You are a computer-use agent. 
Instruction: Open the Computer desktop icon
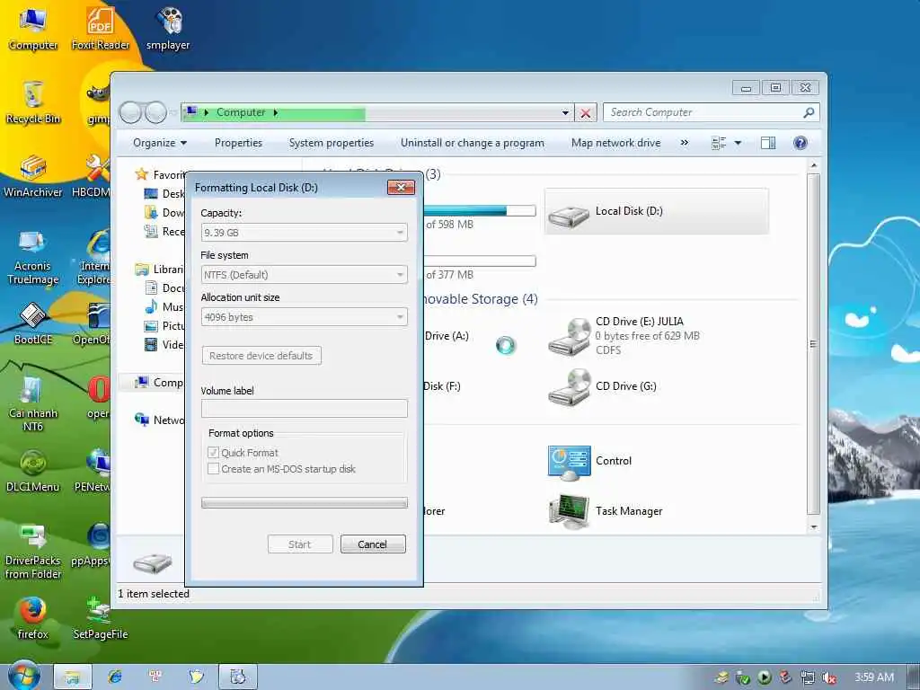33,30
